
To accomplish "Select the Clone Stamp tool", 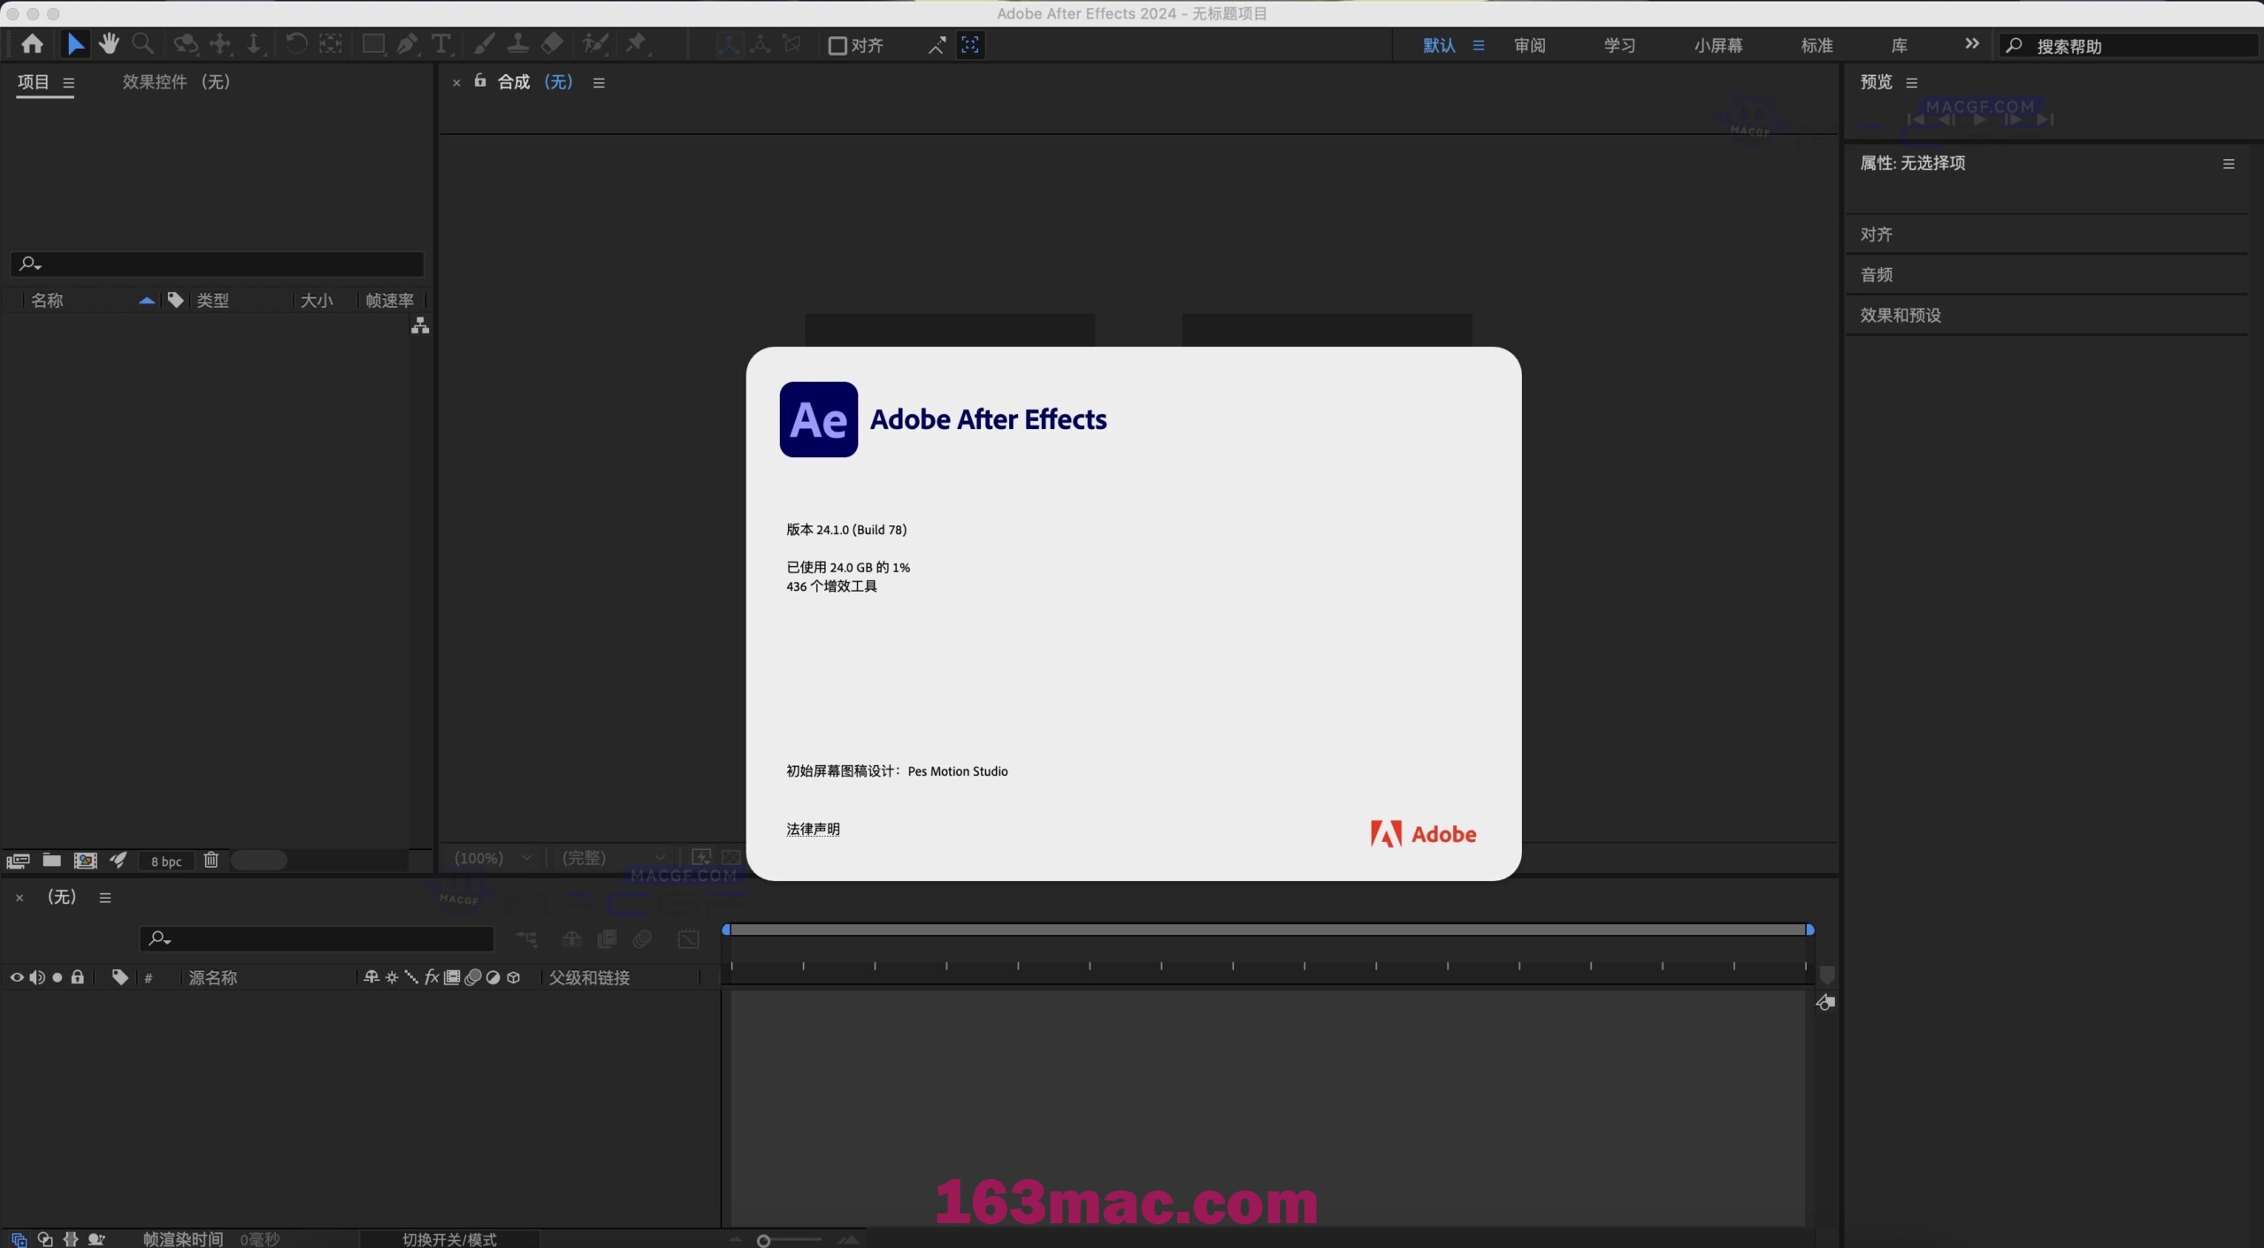I will pos(518,44).
